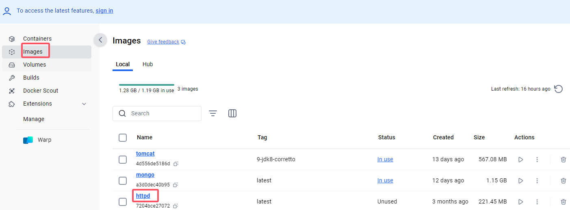Toggle the select-all checkbox in header
Screen dimensions: 570x210
(123, 138)
